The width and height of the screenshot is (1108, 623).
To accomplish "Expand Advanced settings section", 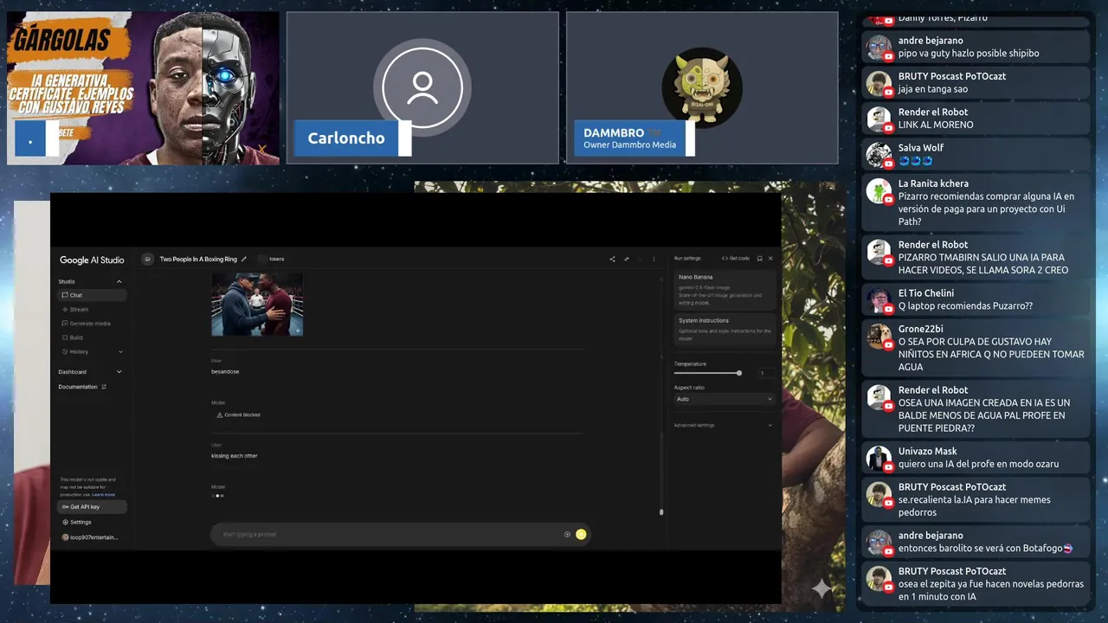I will [x=725, y=425].
